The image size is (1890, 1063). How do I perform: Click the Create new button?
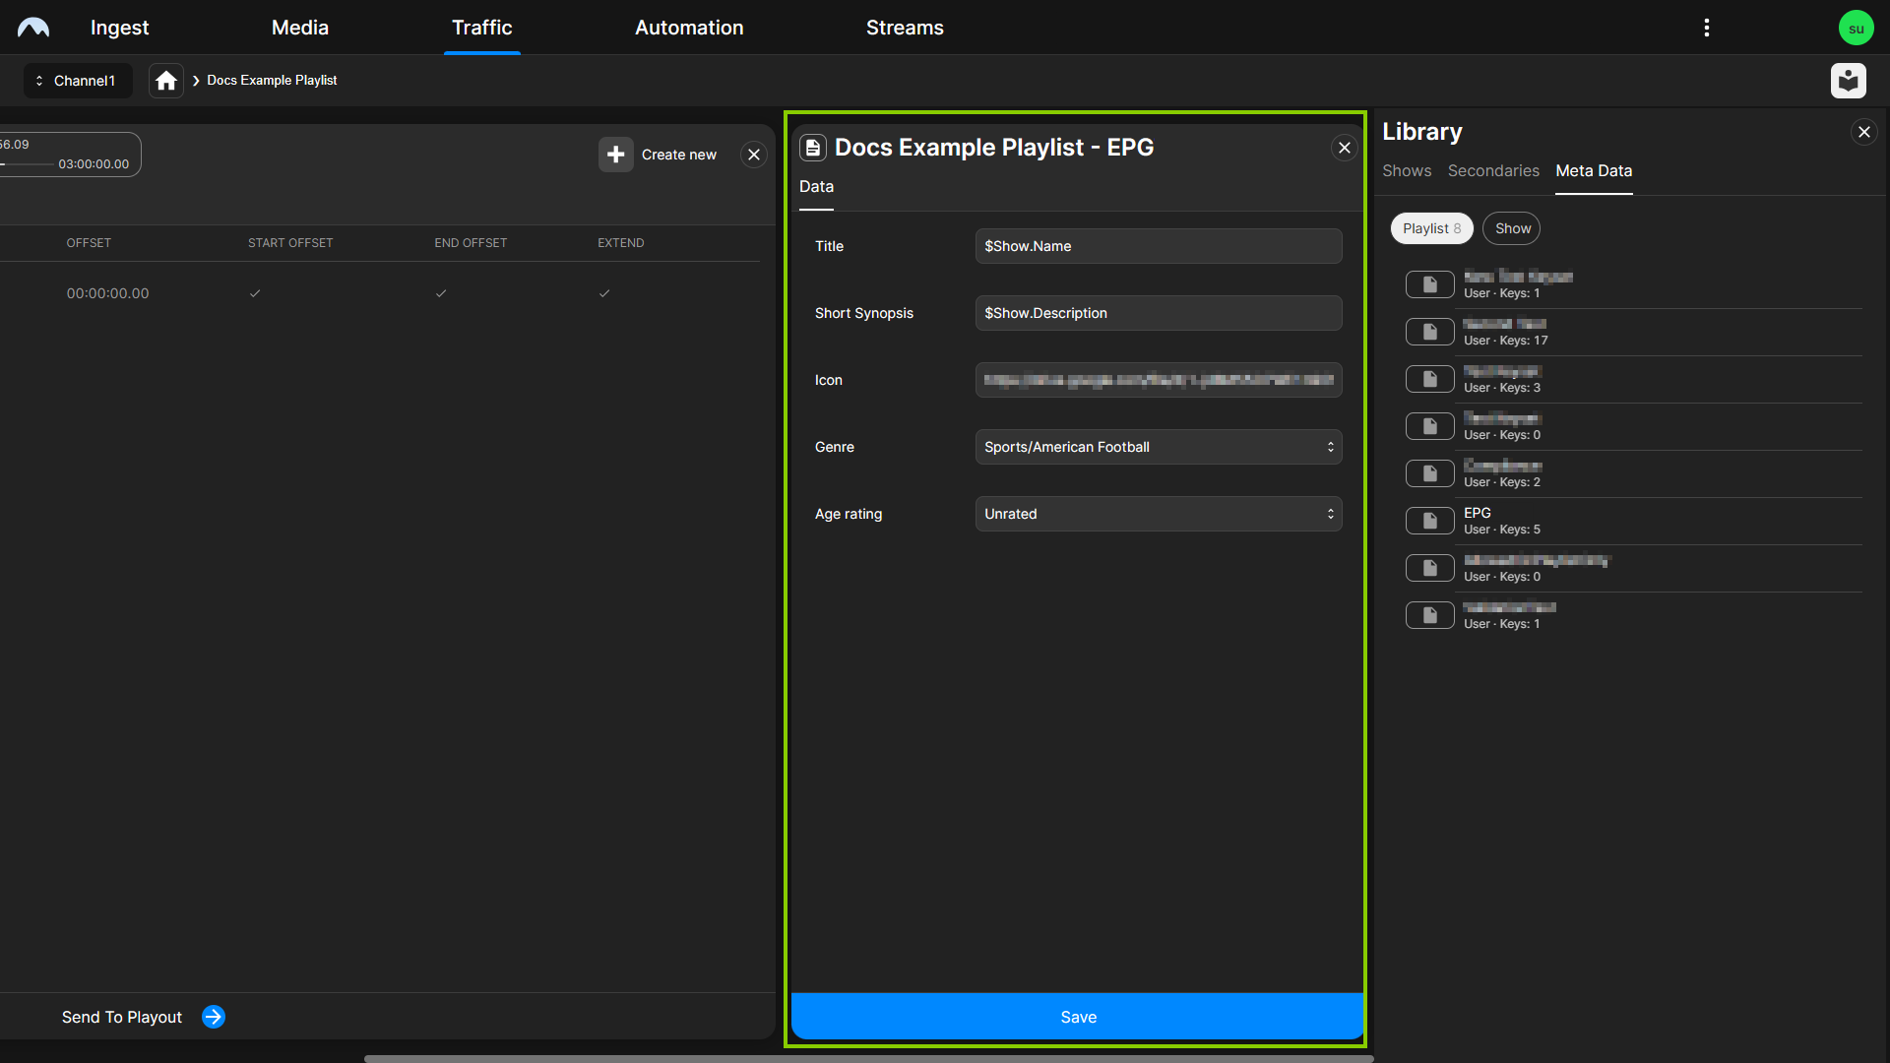[659, 155]
